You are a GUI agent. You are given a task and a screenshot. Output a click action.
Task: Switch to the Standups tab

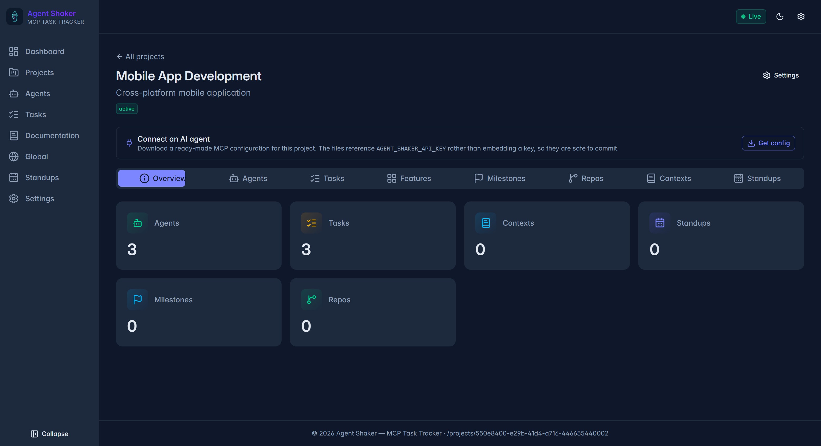coord(757,178)
